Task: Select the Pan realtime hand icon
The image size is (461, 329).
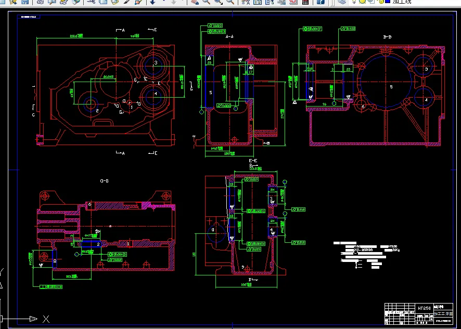Action: [194, 2]
